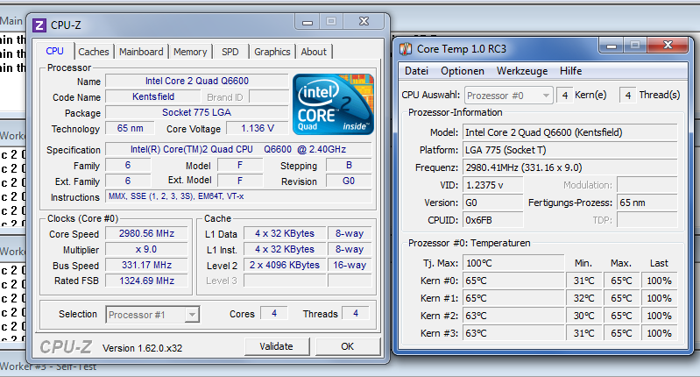Image resolution: width=700 pixels, height=377 pixels.
Task: Open the CPU Auswahl Prozessor #0 dropdown
Action: [508, 96]
